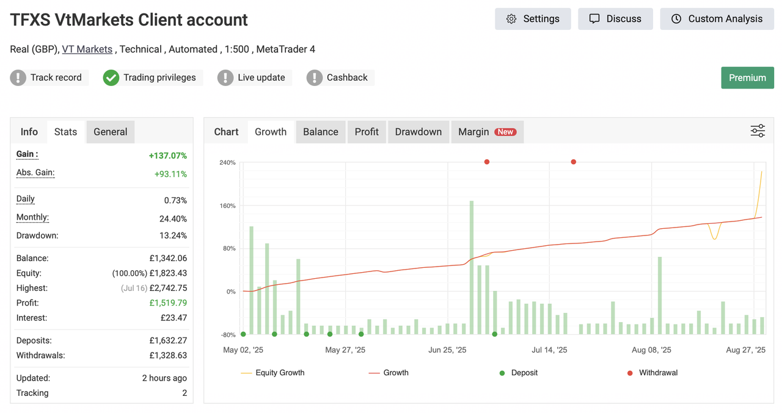Click the £1,342.06 balance value

[168, 258]
